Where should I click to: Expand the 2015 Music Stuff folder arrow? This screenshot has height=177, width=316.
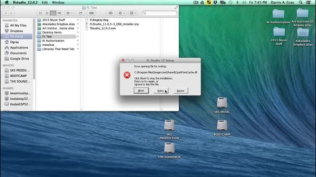click(78, 20)
